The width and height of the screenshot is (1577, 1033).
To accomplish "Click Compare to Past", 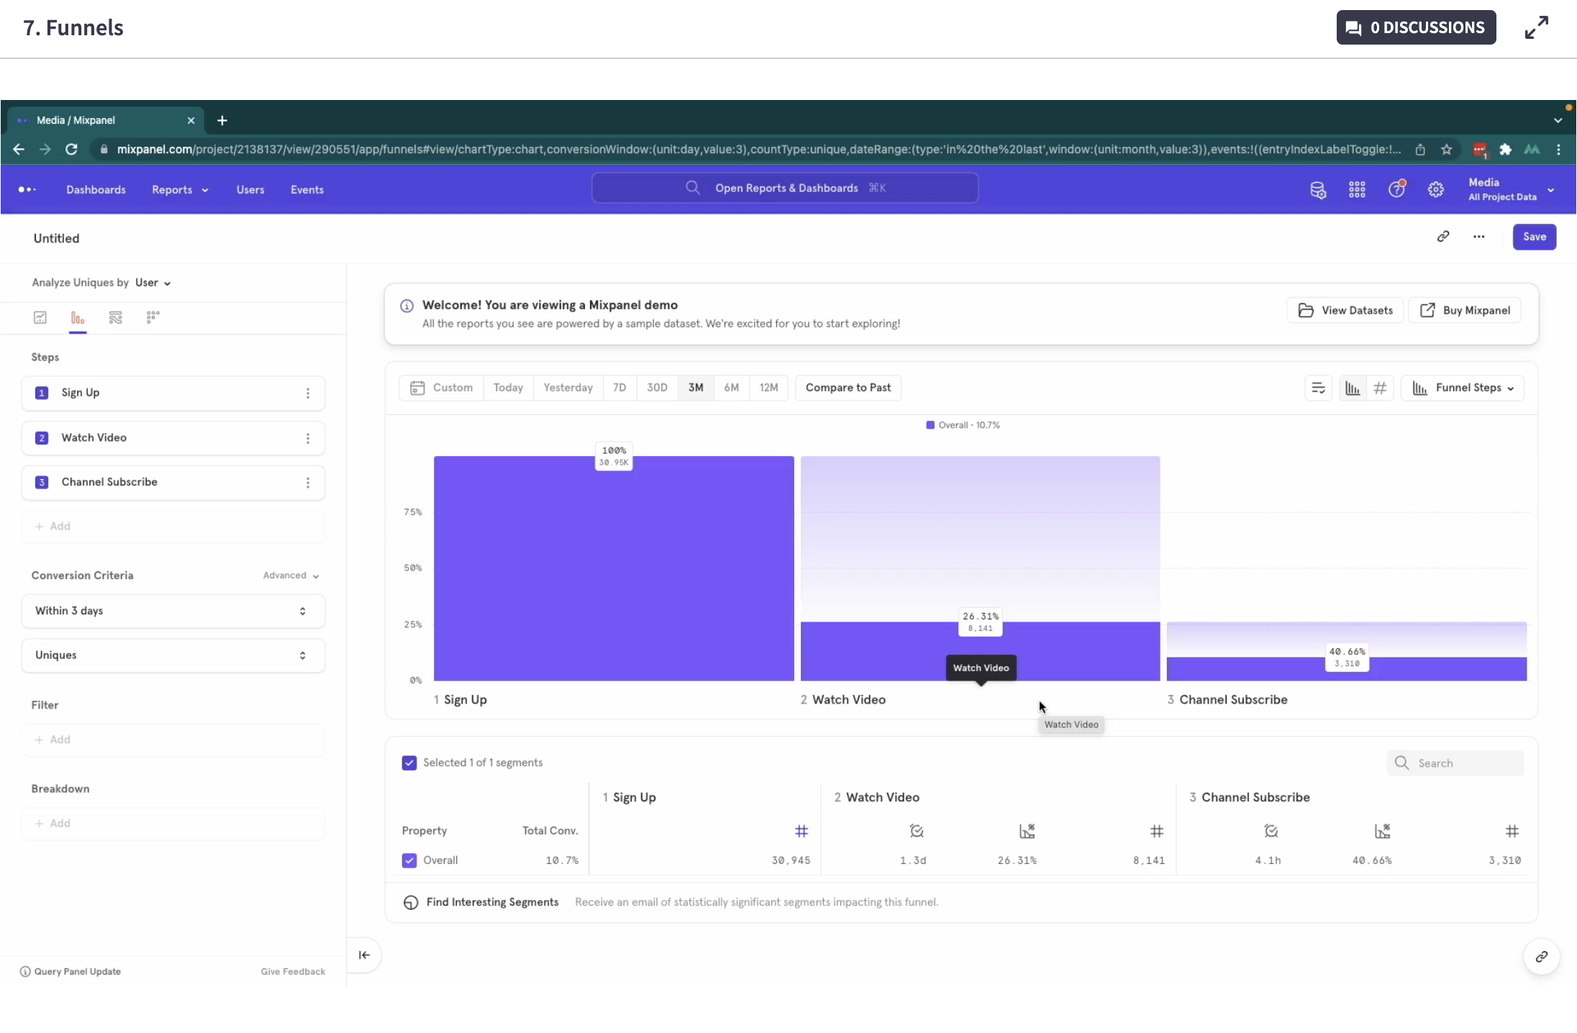I will tap(848, 388).
